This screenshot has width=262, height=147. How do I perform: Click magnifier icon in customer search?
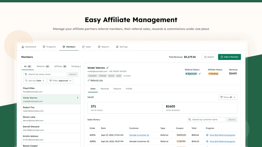tap(190, 120)
